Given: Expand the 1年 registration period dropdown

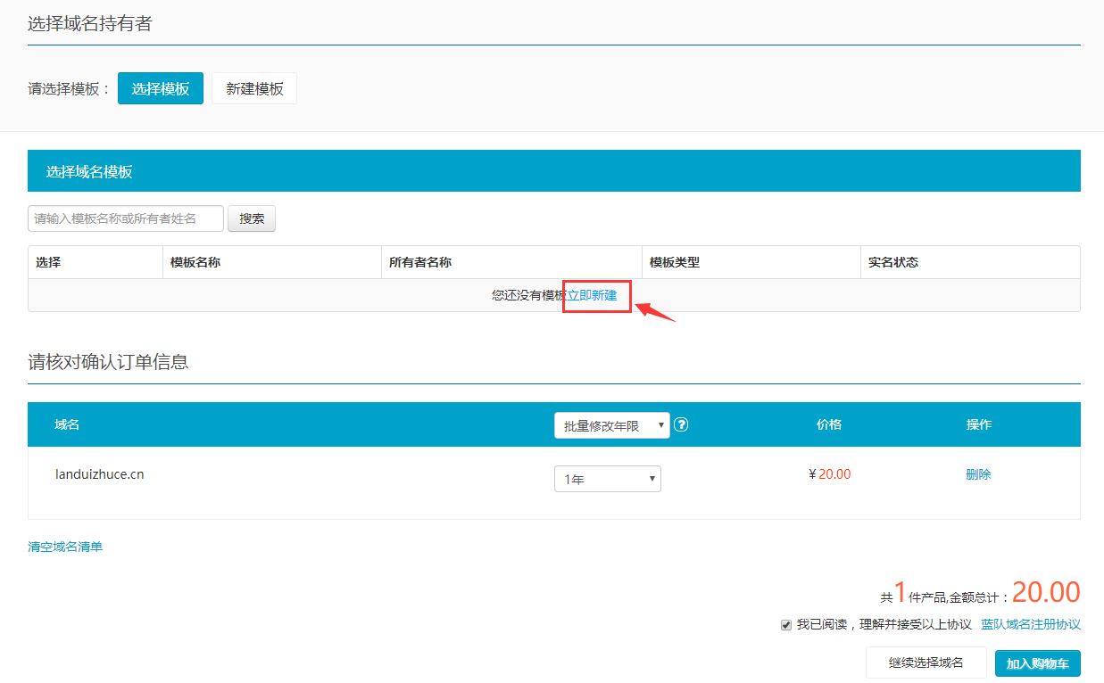Looking at the screenshot, I should (x=607, y=479).
